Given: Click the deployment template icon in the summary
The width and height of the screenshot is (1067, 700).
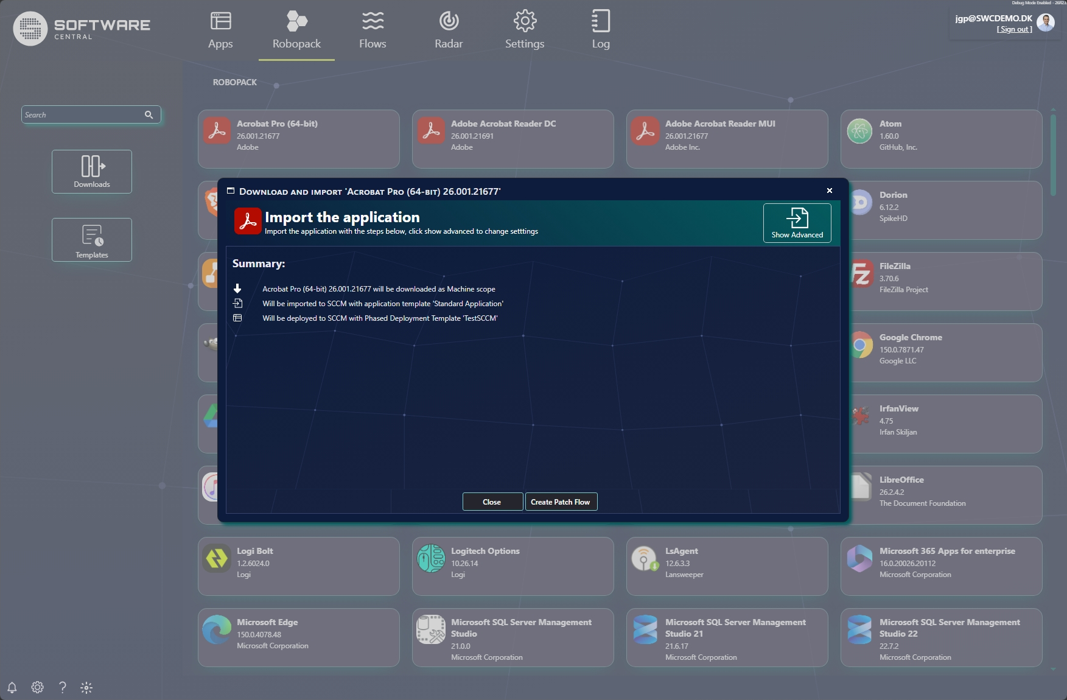Looking at the screenshot, I should [x=237, y=318].
